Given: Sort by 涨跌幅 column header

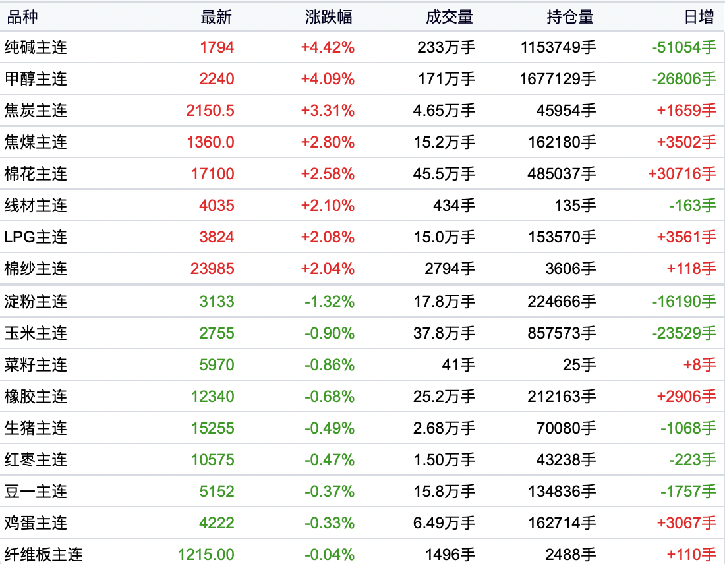Looking at the screenshot, I should (329, 17).
